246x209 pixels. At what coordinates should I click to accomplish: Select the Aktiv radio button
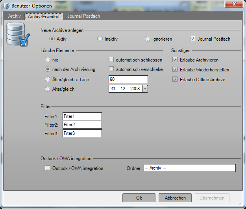[x=52, y=39]
